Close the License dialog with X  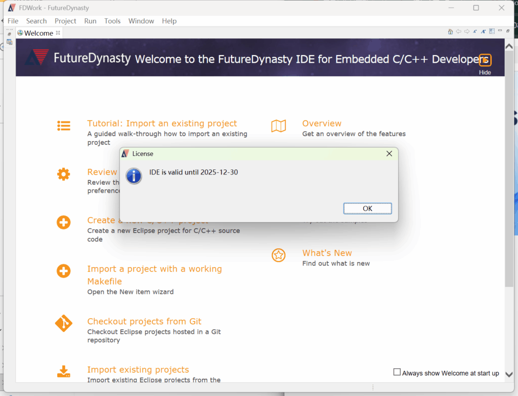(389, 154)
